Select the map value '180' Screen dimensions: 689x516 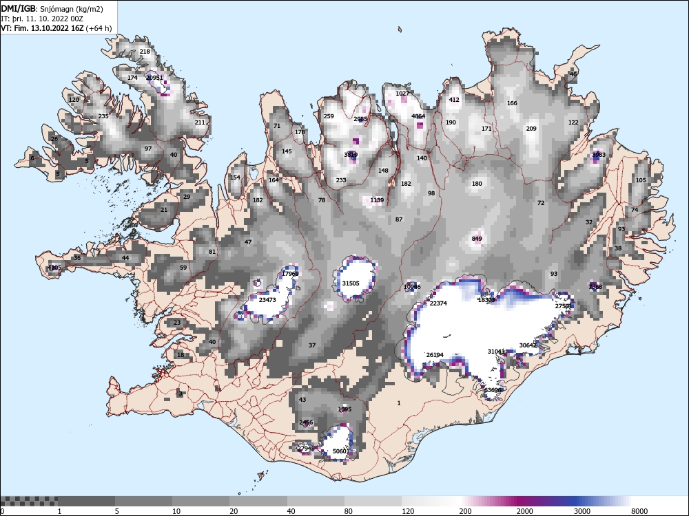coord(477,184)
